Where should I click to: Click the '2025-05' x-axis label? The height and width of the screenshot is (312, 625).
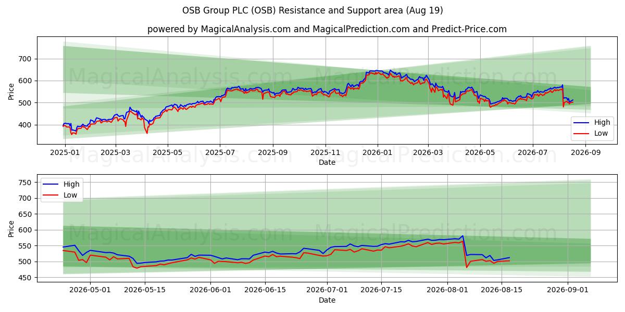(x=168, y=153)
